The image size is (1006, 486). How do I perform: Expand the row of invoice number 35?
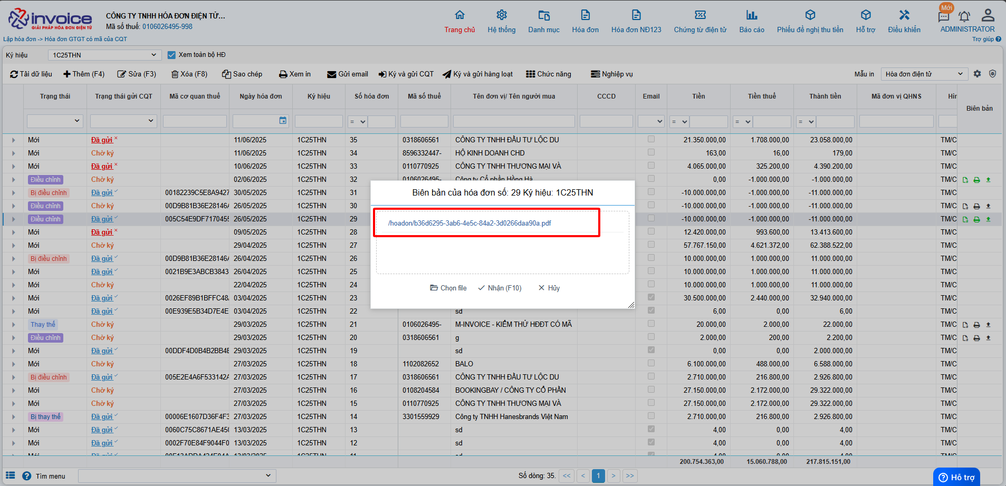point(13,140)
